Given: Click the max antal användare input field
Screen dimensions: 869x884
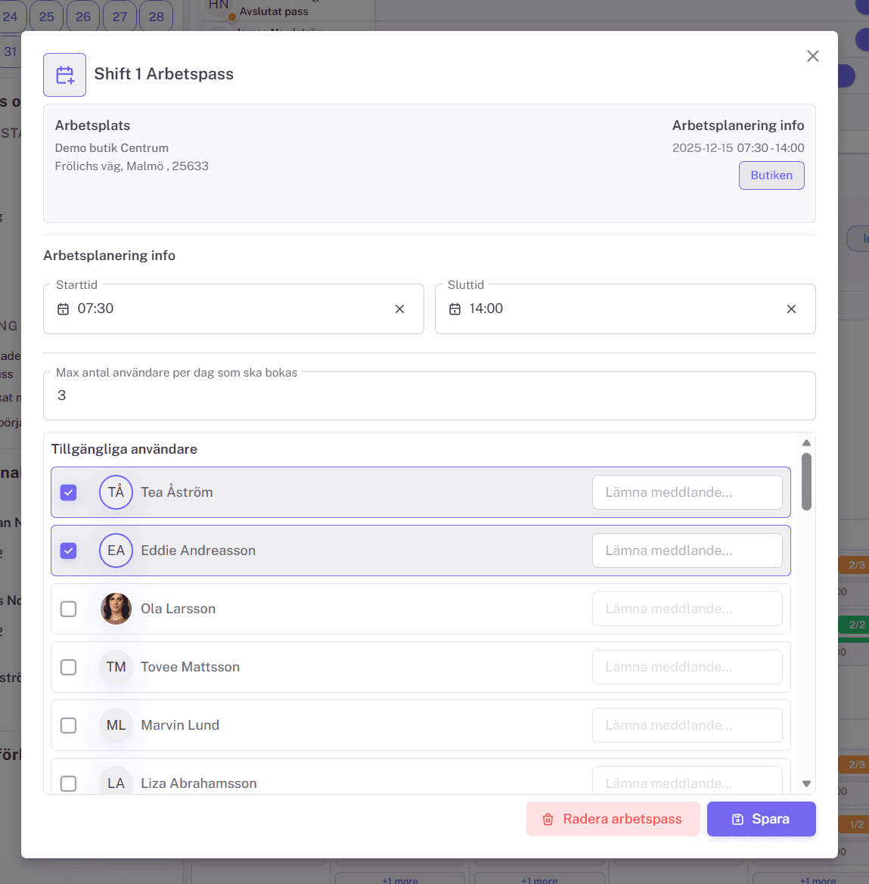Looking at the screenshot, I should [x=429, y=395].
